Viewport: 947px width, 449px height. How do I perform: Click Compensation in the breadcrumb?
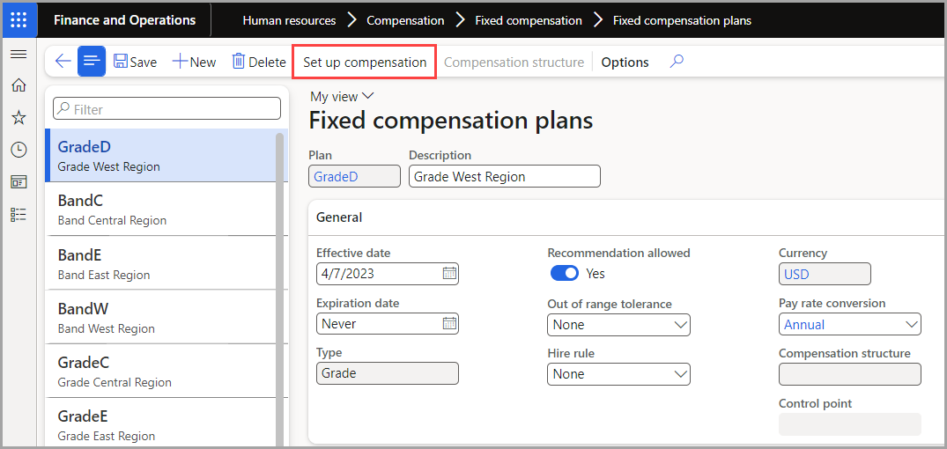pos(405,20)
